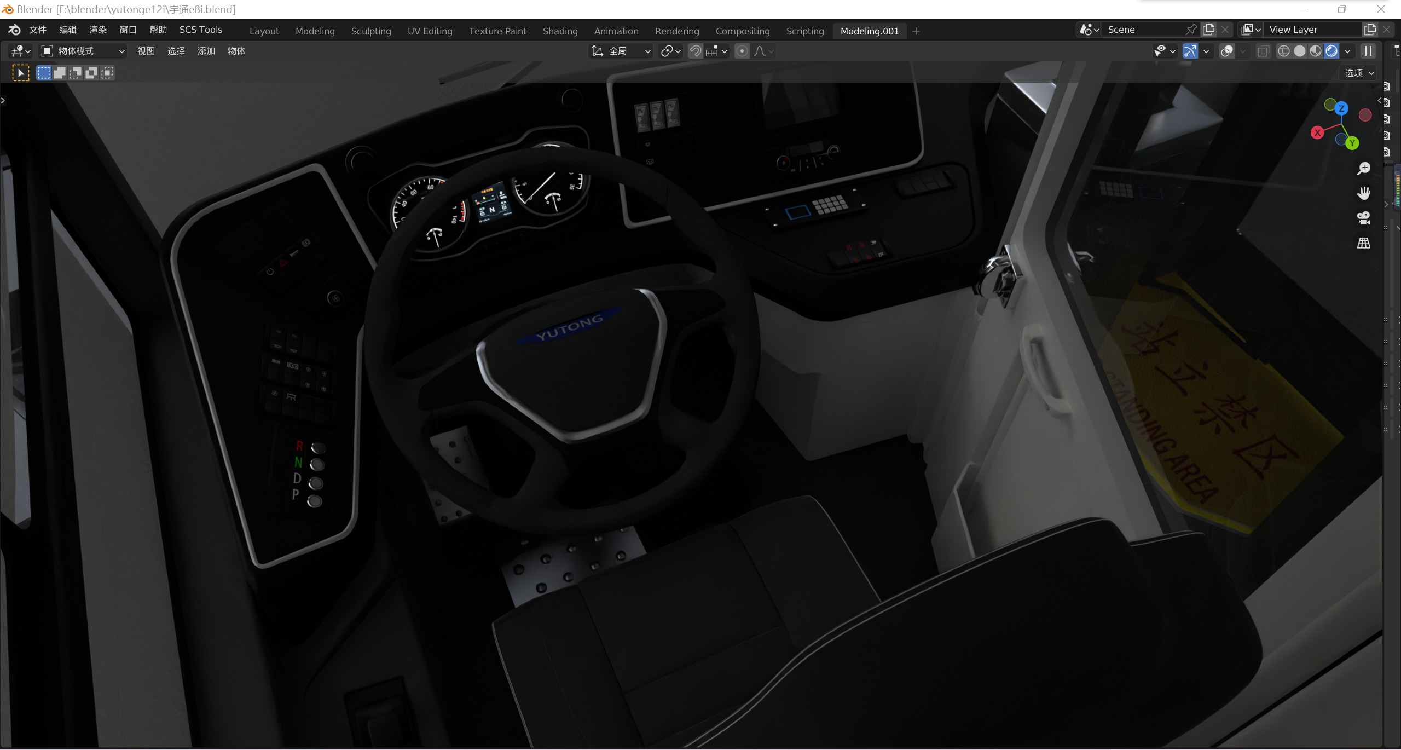
Task: Open the 添加 (Add) viewport menu
Action: click(x=206, y=51)
